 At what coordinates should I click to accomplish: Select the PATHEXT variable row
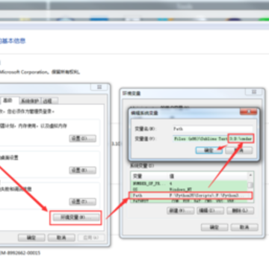click(x=189, y=200)
